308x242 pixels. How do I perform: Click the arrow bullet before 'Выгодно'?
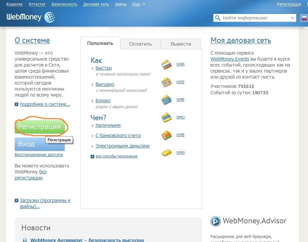92,85
